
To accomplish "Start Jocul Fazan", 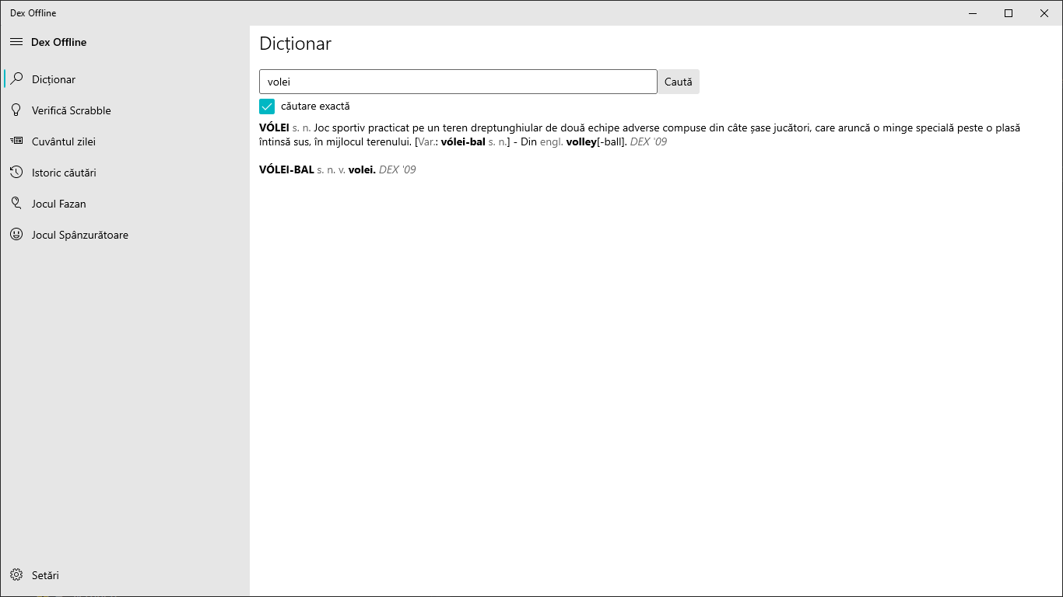I will (x=125, y=204).
